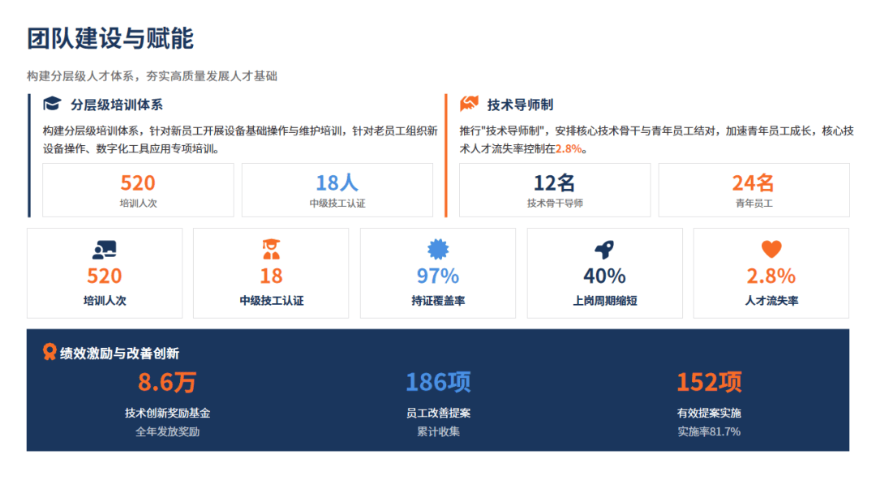Click the orange heart icon
Viewport: 876px width, 493px height.
[771, 249]
